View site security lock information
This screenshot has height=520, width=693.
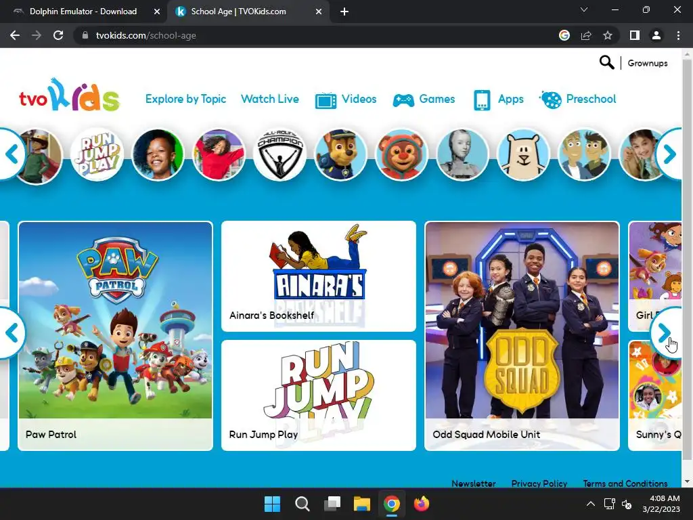(85, 35)
